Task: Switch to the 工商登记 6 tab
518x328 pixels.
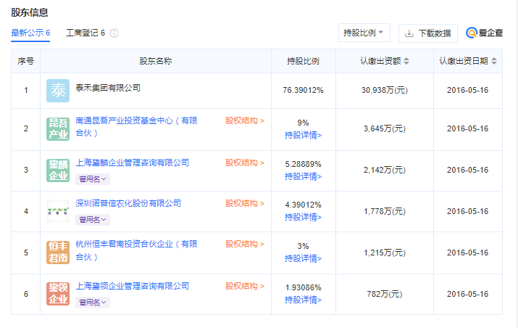Action: point(85,33)
